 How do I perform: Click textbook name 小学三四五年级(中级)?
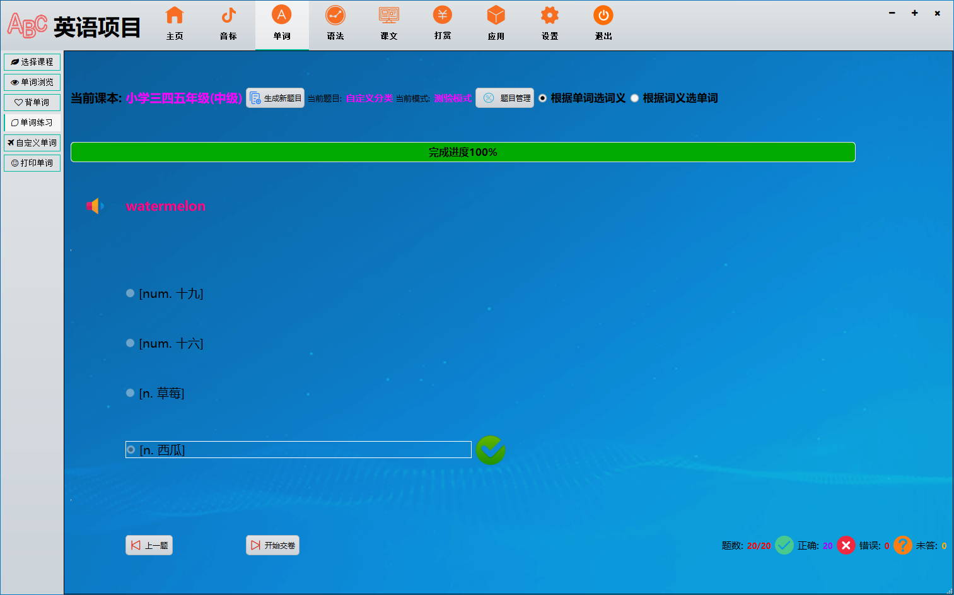(x=184, y=98)
